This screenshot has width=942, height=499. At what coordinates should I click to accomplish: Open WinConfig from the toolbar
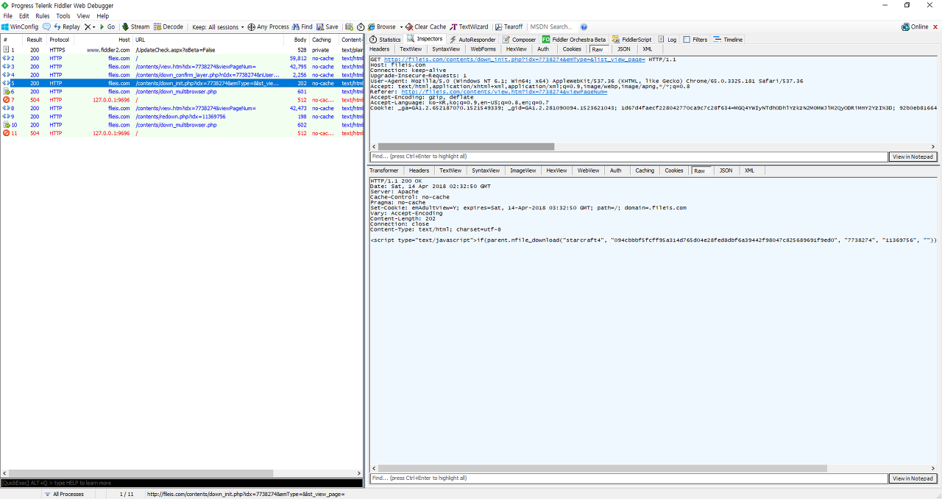(x=20, y=26)
